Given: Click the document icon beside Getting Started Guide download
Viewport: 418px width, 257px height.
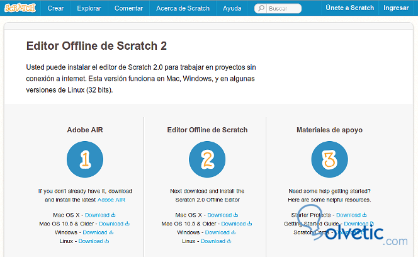Looking at the screenshot, I should pos(372,224).
